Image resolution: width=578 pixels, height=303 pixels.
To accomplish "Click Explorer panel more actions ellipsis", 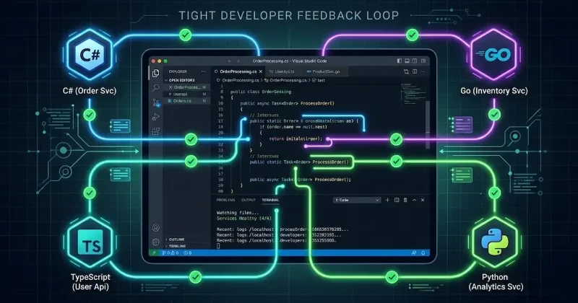I will click(x=204, y=71).
